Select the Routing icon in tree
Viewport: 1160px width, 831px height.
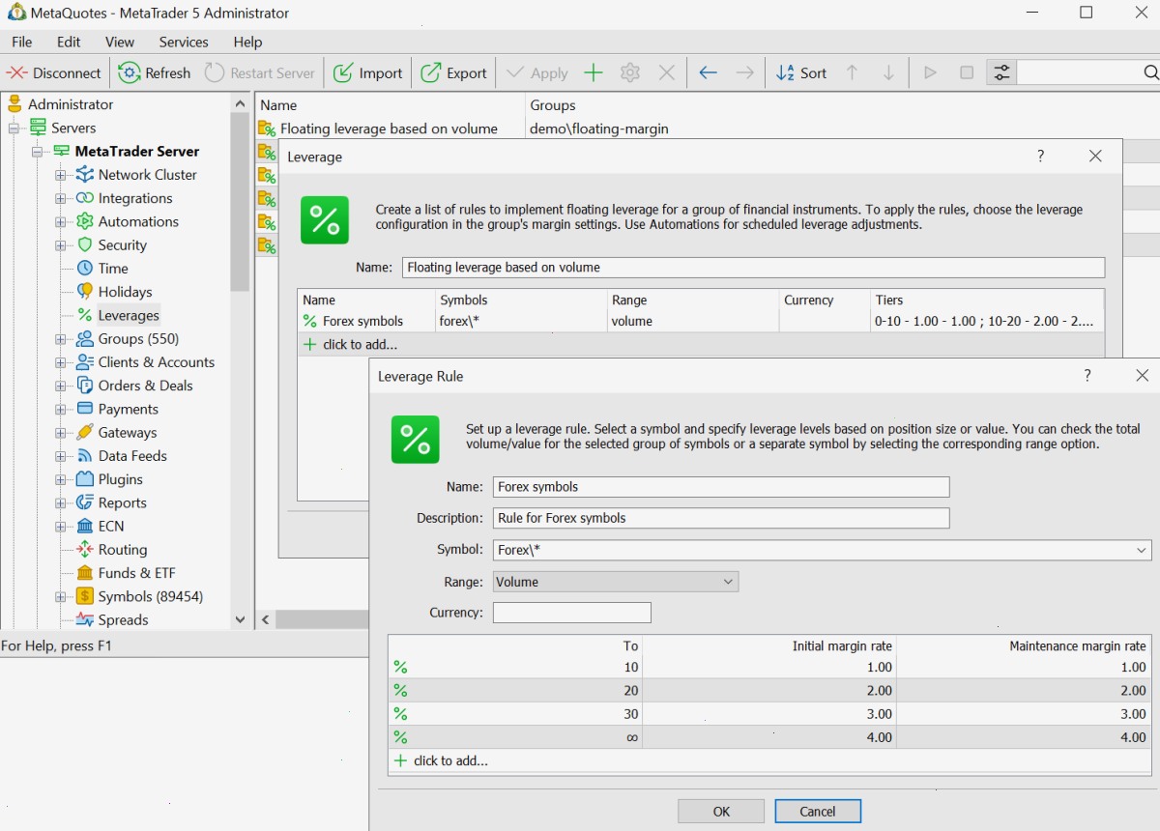[85, 550]
